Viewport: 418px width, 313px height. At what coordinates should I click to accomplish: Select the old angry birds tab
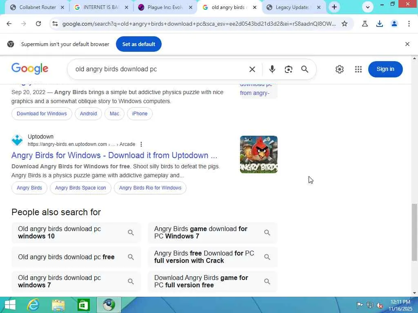point(228,7)
